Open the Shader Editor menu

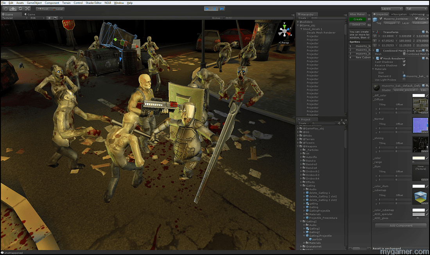pos(93,3)
